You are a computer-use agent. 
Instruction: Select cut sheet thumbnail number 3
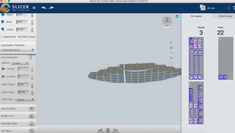(226, 58)
